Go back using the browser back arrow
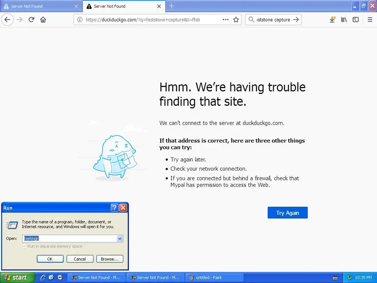The width and height of the screenshot is (377, 283). point(7,20)
